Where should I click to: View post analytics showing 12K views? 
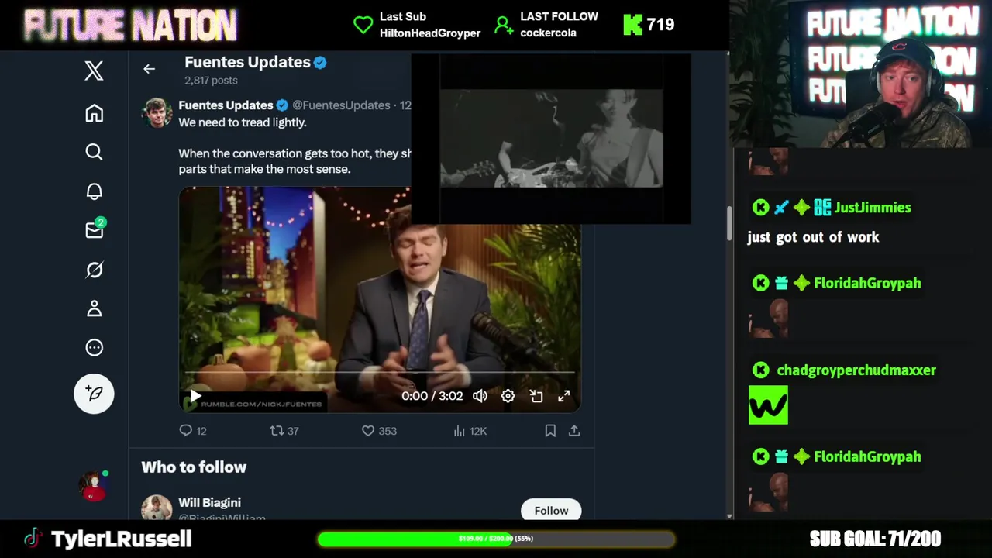coord(470,431)
